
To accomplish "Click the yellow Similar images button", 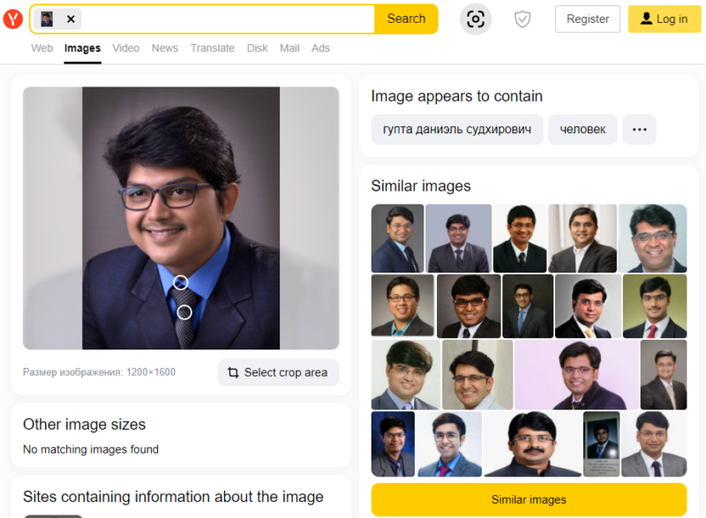I will coord(528,499).
